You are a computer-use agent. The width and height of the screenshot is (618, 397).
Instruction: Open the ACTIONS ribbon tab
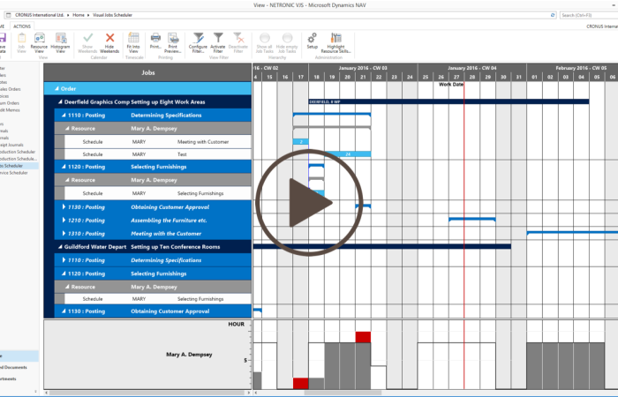[x=22, y=26]
